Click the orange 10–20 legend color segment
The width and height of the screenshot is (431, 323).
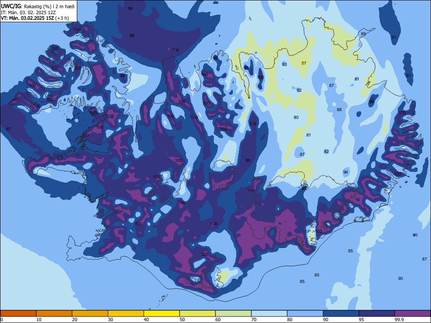[54, 314]
